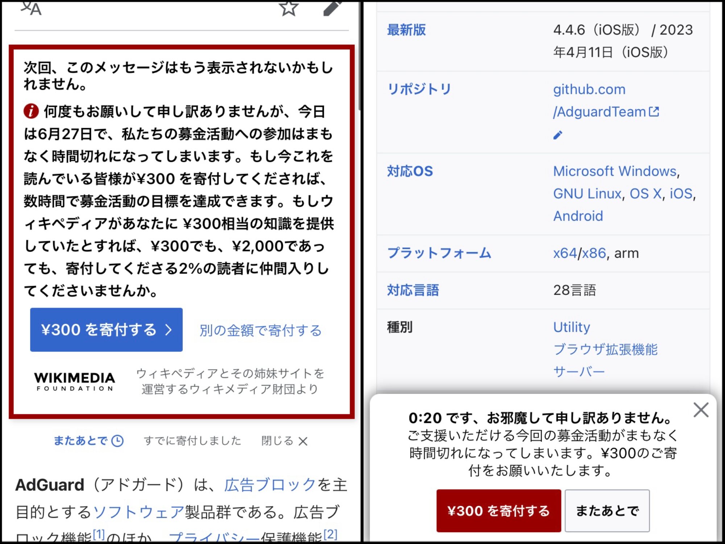The width and height of the screenshot is (725, 544).
Task: Open OS X link
Action: (646, 193)
